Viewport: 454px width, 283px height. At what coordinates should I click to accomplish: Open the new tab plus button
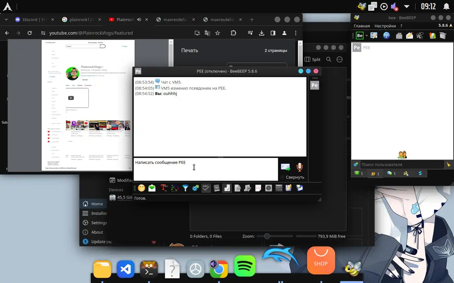point(252,19)
